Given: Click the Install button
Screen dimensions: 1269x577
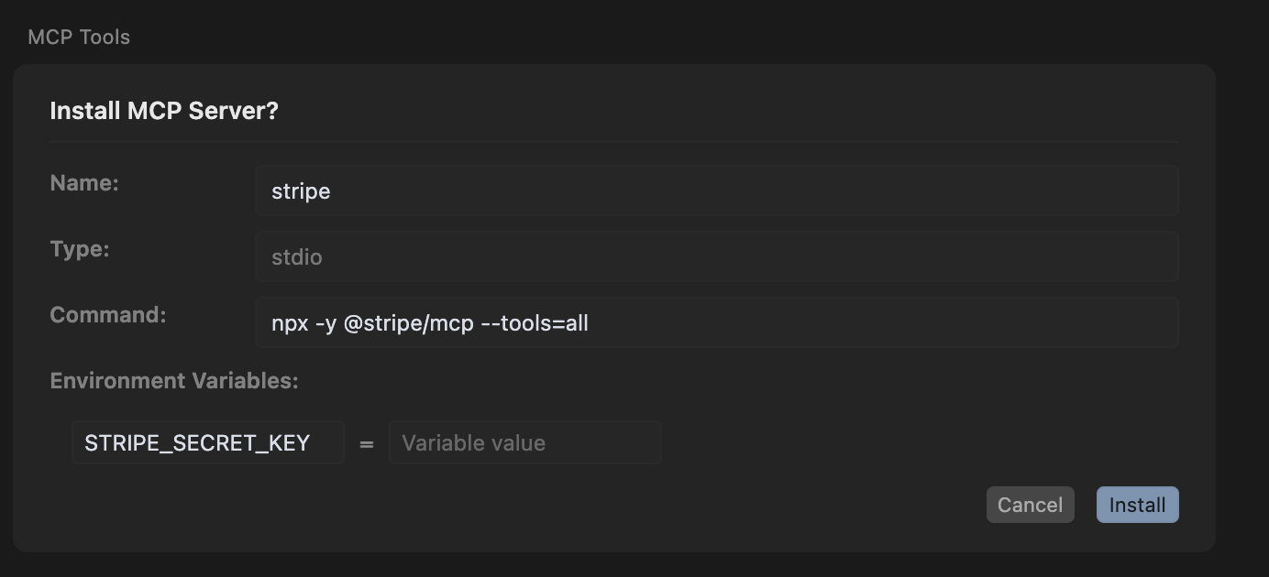Looking at the screenshot, I should click(1137, 505).
